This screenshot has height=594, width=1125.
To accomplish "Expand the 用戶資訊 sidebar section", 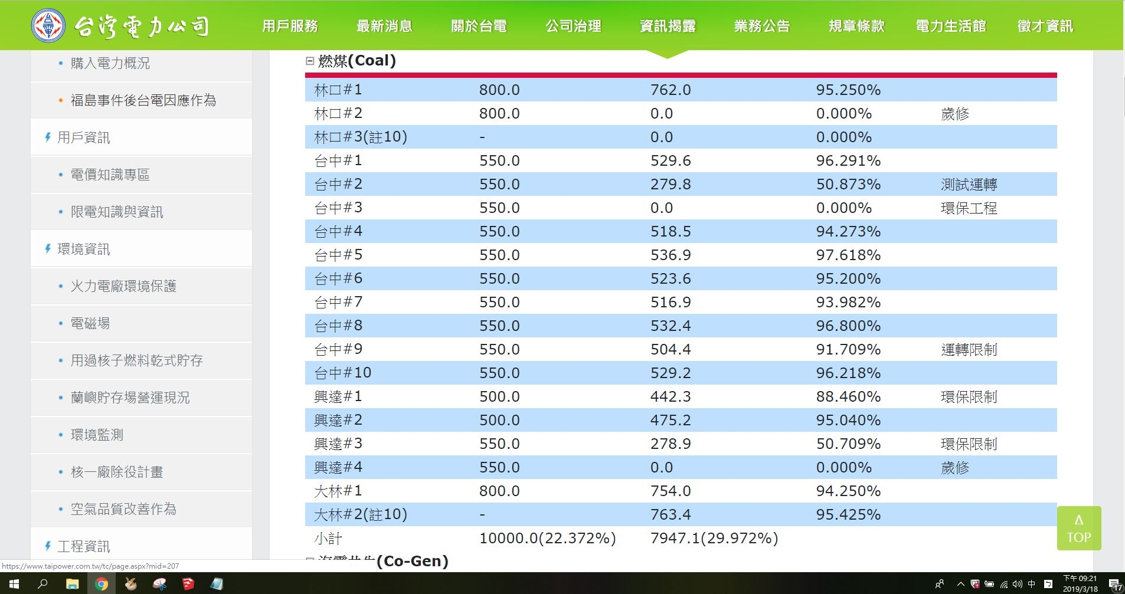I will coord(84,137).
